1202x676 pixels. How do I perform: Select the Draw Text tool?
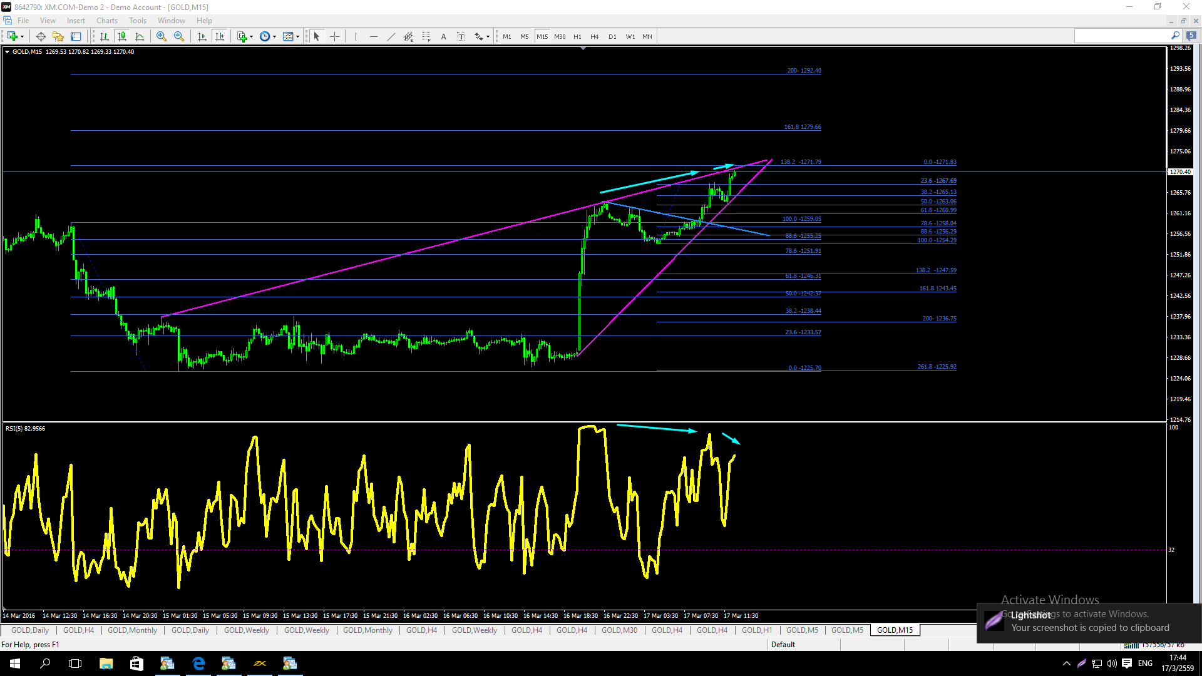pyautogui.click(x=444, y=36)
